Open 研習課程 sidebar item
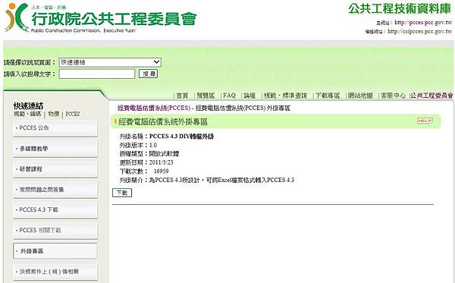The image size is (455, 283). pos(55,169)
